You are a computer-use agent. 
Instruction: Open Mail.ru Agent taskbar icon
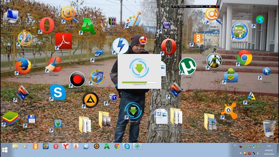coord(46,147)
